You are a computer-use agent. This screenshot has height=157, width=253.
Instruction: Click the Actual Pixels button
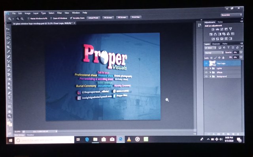tap(93, 18)
